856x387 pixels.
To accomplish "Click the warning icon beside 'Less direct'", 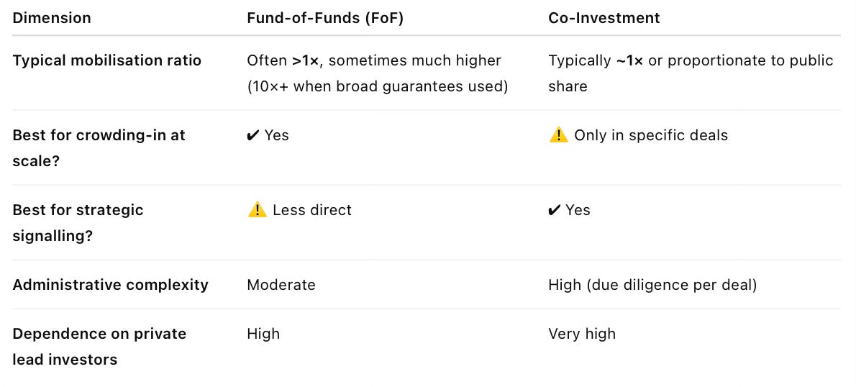I will point(257,210).
